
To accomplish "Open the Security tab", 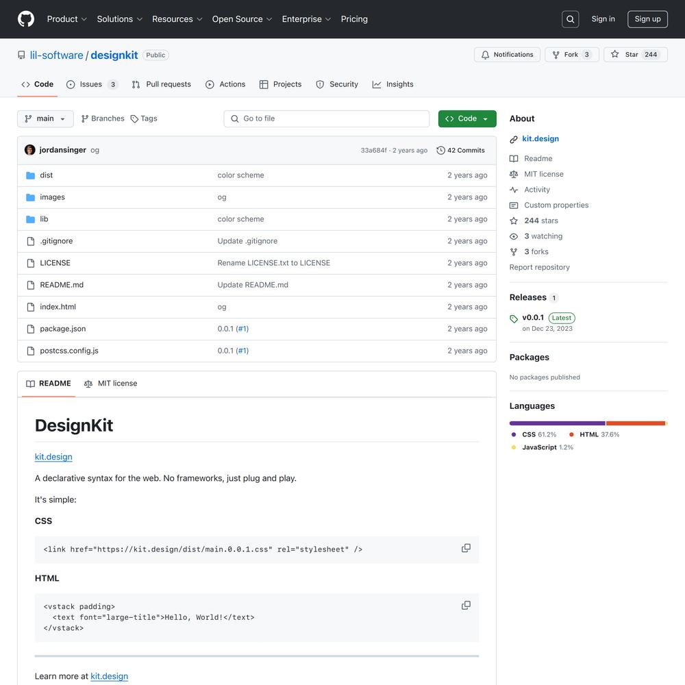I will 337,84.
